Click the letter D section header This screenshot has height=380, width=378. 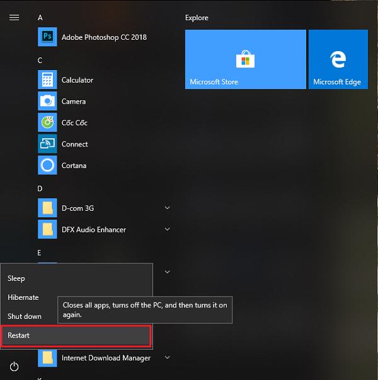[40, 188]
